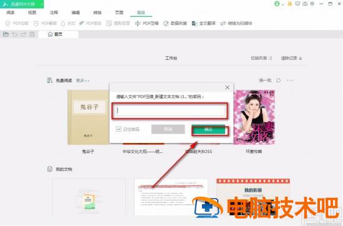Click into the password input field
The height and width of the screenshot is (226, 343).
(x=170, y=111)
